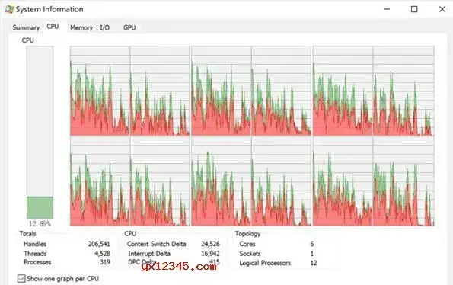Open the I/O tab
This screenshot has height=285, width=453.
click(x=104, y=27)
